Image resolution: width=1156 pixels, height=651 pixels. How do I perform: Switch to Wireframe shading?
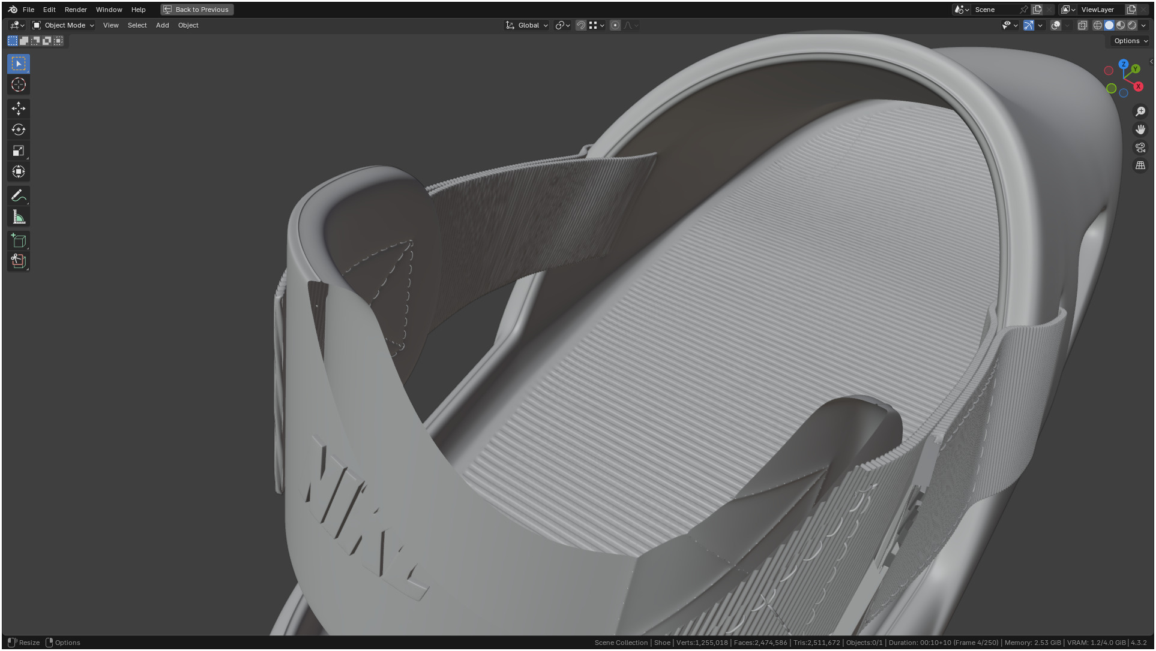(1098, 25)
